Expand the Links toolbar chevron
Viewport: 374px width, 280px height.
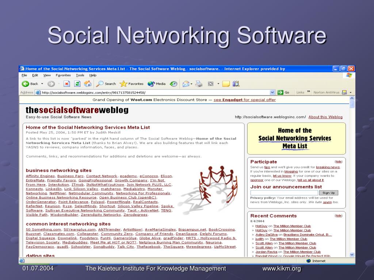pos(308,92)
